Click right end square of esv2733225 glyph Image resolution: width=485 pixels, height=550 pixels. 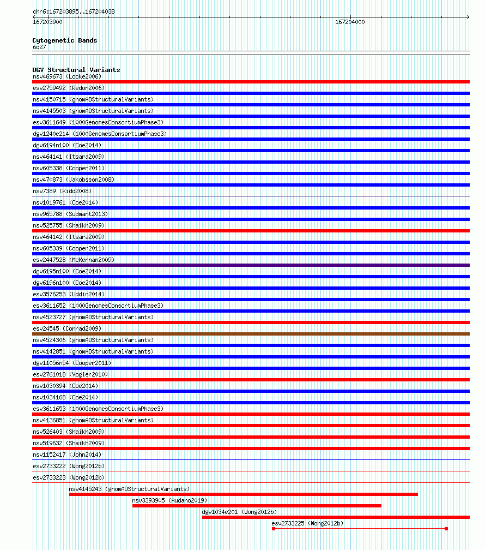[446, 529]
